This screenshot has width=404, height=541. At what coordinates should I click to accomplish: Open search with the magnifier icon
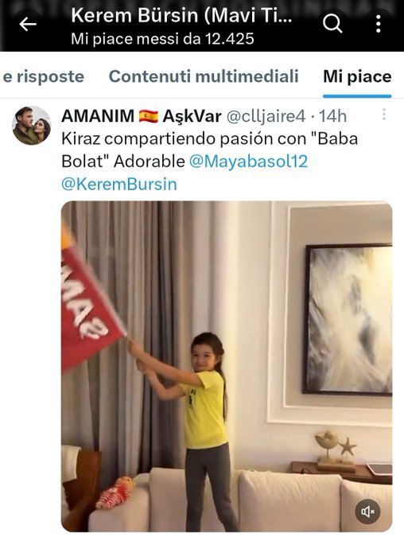332,24
